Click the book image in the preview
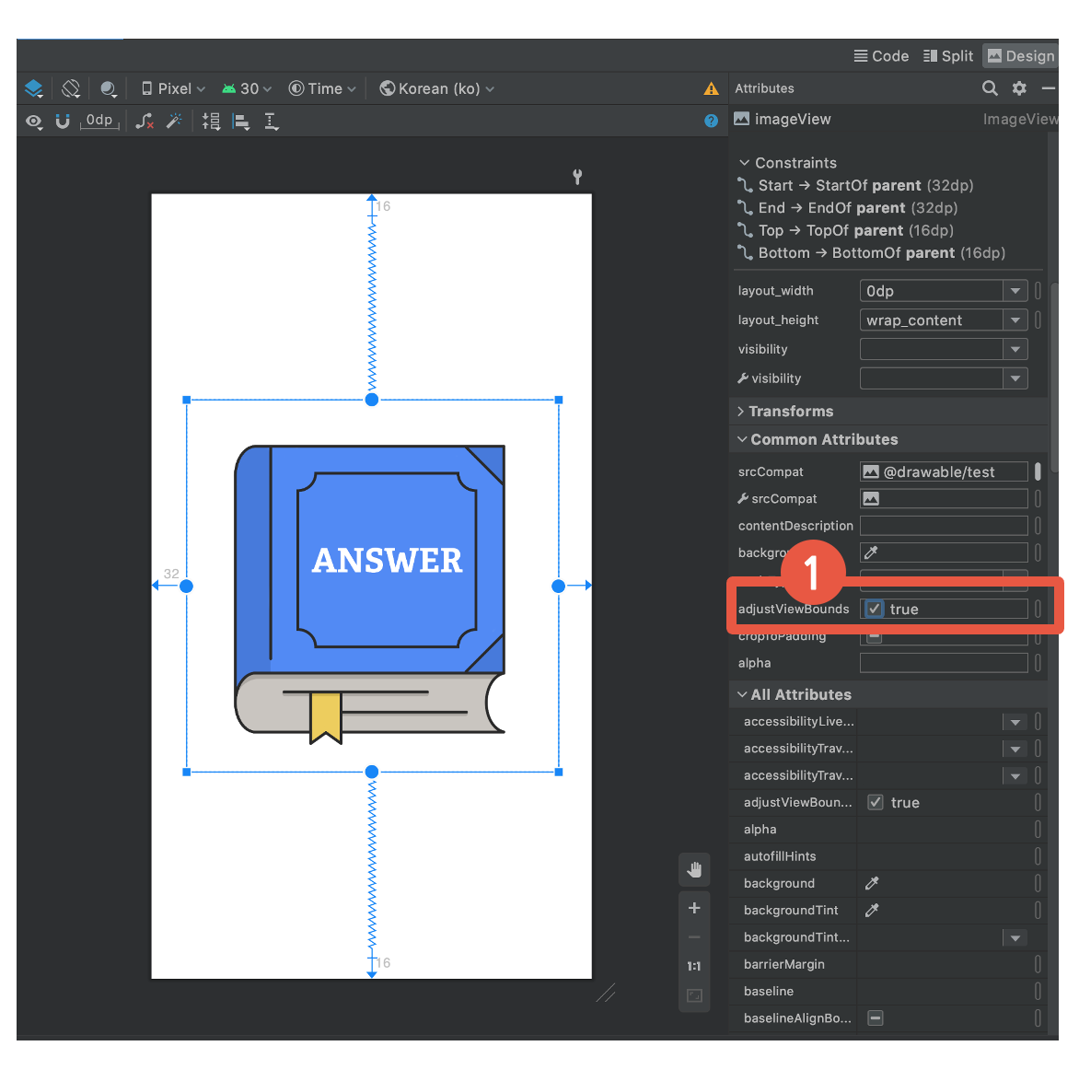The height and width of the screenshot is (1081, 1079). 370,595
